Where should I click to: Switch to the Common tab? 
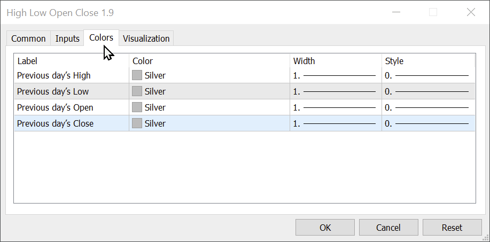coord(28,38)
